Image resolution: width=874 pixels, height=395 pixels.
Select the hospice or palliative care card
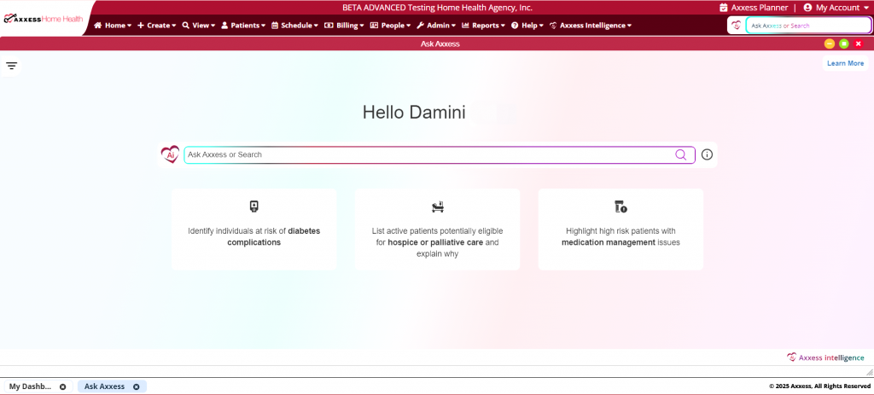438,229
